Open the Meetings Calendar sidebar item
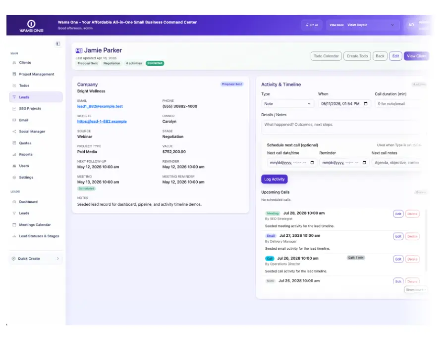 pos(36,224)
